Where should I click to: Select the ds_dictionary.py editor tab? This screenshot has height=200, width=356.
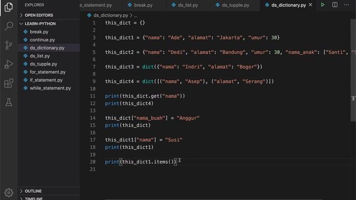[x=289, y=5]
